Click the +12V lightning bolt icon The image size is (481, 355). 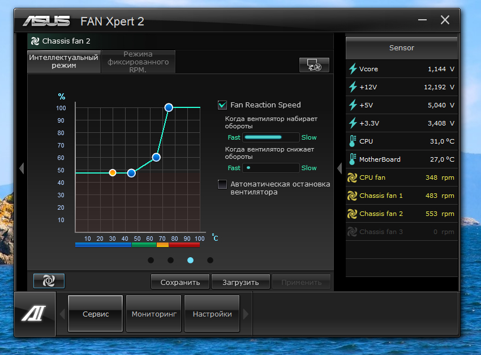[x=353, y=86]
